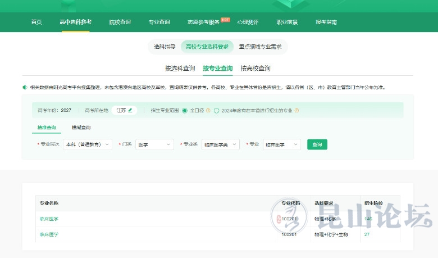
Task: Click the help icon next to 全口径
Action: (208, 110)
